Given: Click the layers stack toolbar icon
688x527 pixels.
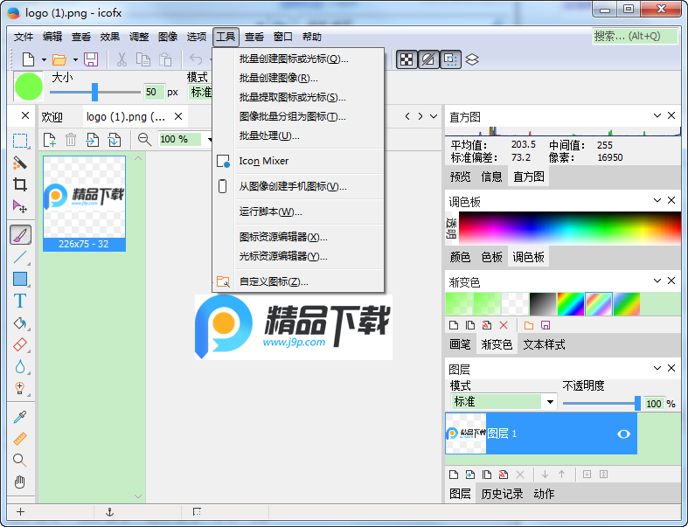Looking at the screenshot, I should [x=472, y=59].
